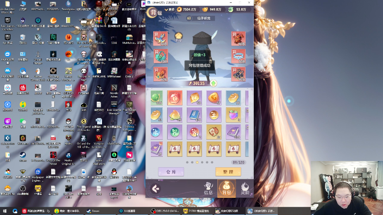
Task: Open the Windows Start menu
Action: click(5, 211)
